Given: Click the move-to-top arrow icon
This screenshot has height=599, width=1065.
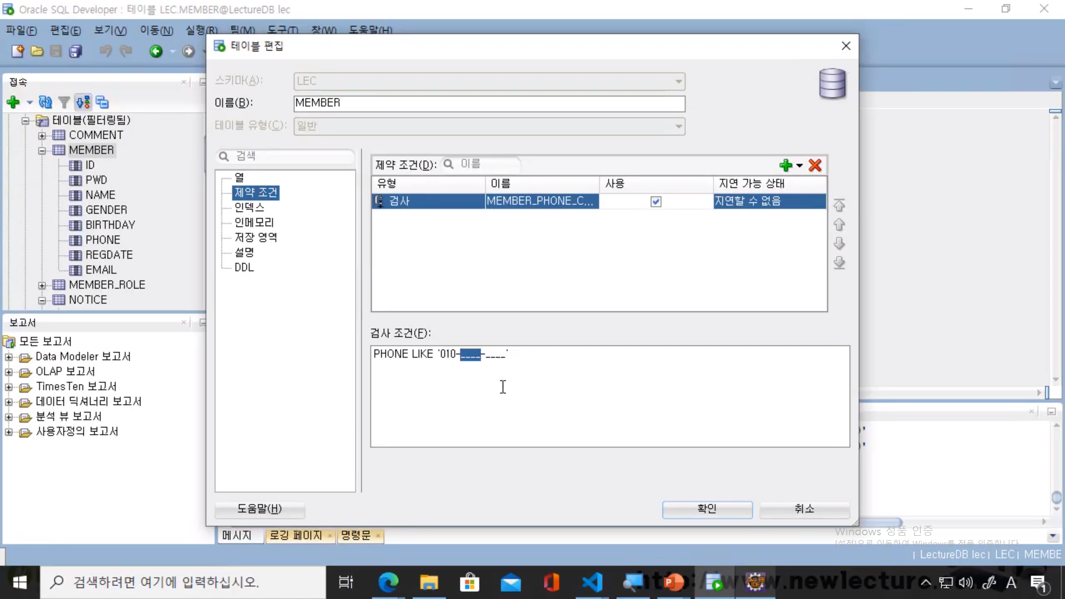Looking at the screenshot, I should pyautogui.click(x=839, y=205).
